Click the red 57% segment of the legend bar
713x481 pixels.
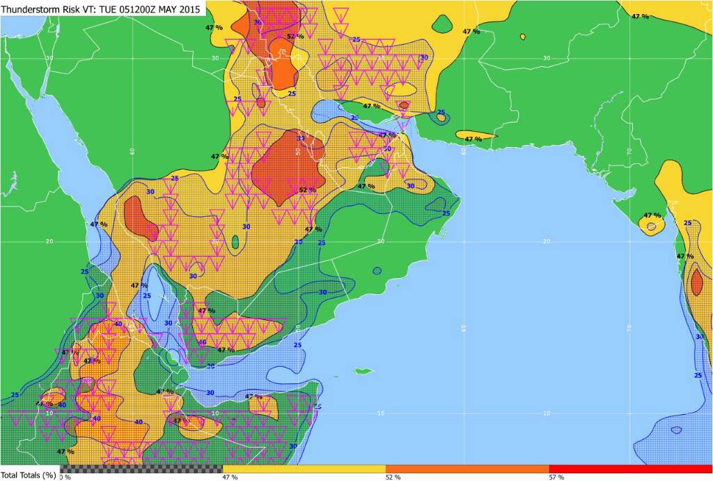tap(630, 468)
